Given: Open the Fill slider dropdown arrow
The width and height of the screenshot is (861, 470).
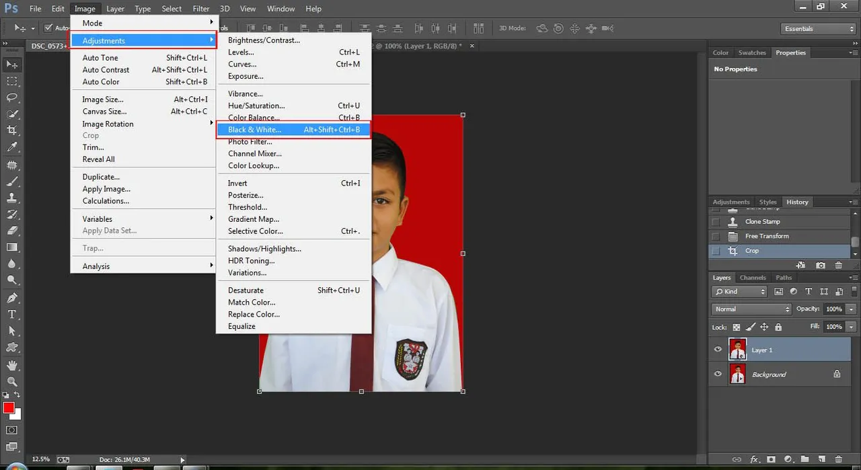Looking at the screenshot, I should click(x=851, y=327).
